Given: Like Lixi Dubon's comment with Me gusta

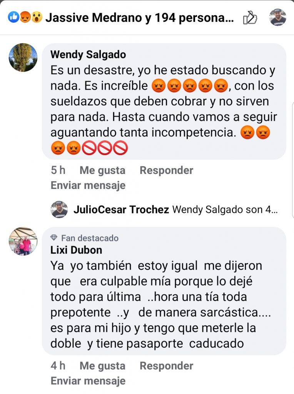Looking at the screenshot, I should (102, 366).
